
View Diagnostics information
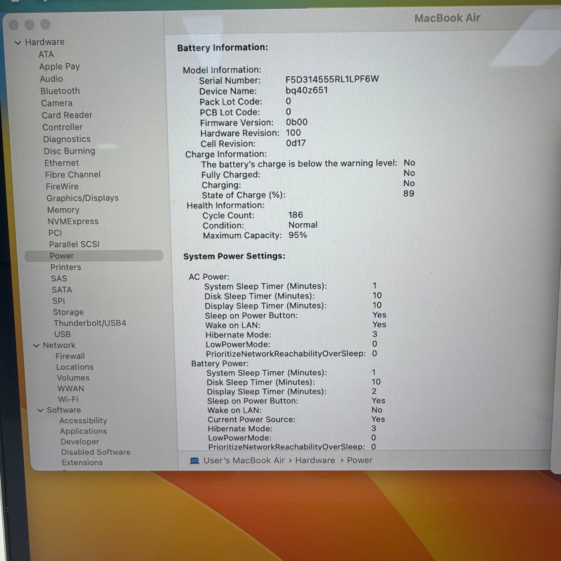point(67,139)
